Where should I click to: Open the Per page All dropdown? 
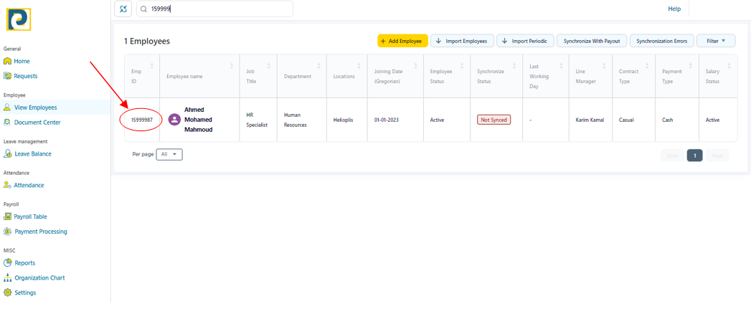pyautogui.click(x=169, y=154)
